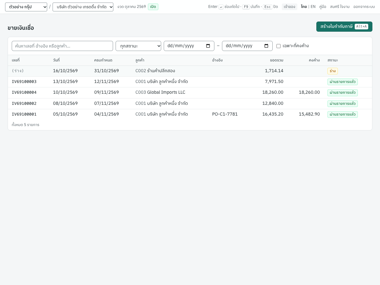The image size is (380, 285).
Task: Click the สร้างใบกำกับภาษี button
Action: pyautogui.click(x=344, y=27)
